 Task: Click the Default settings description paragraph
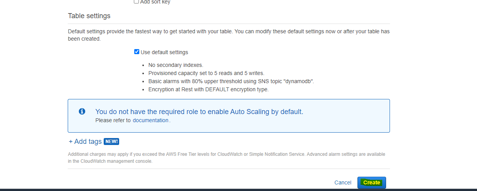pos(229,35)
